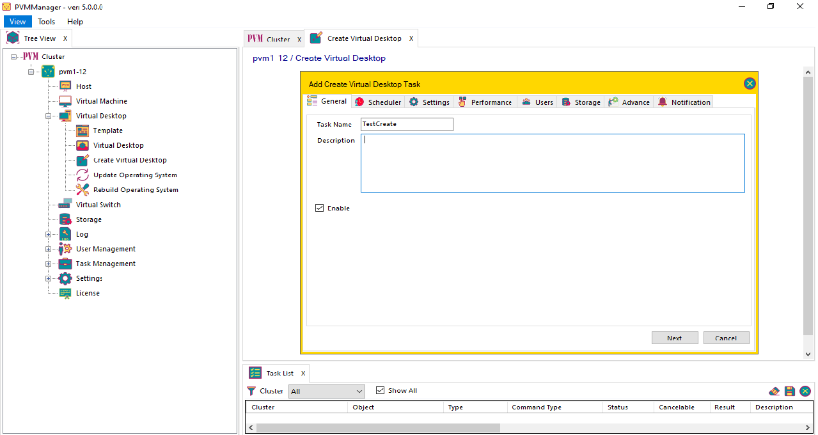Open the View menu

click(18, 21)
